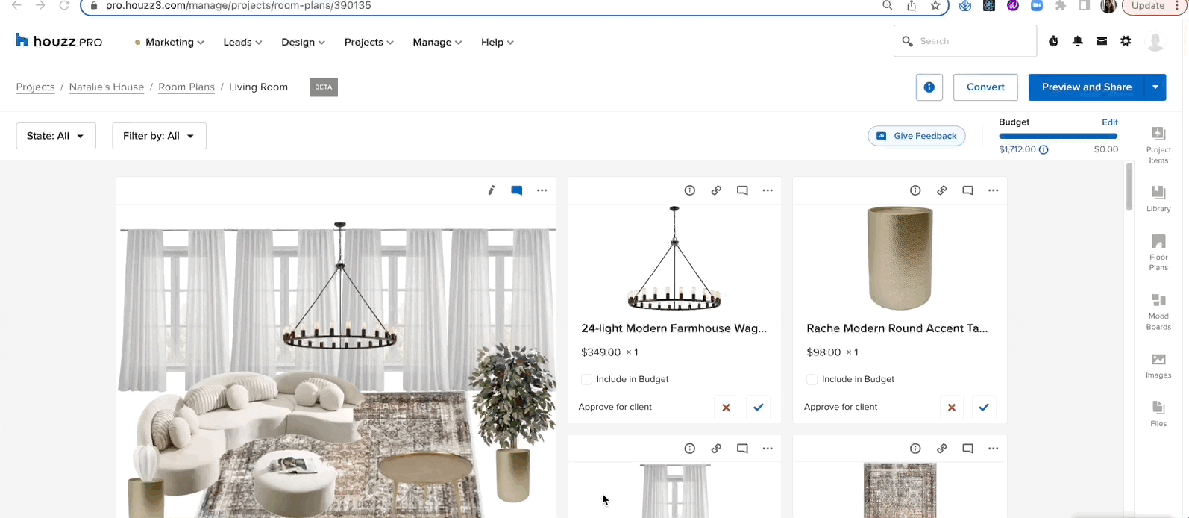Open the time tracker stopwatch icon
The image size is (1189, 518).
click(1053, 41)
